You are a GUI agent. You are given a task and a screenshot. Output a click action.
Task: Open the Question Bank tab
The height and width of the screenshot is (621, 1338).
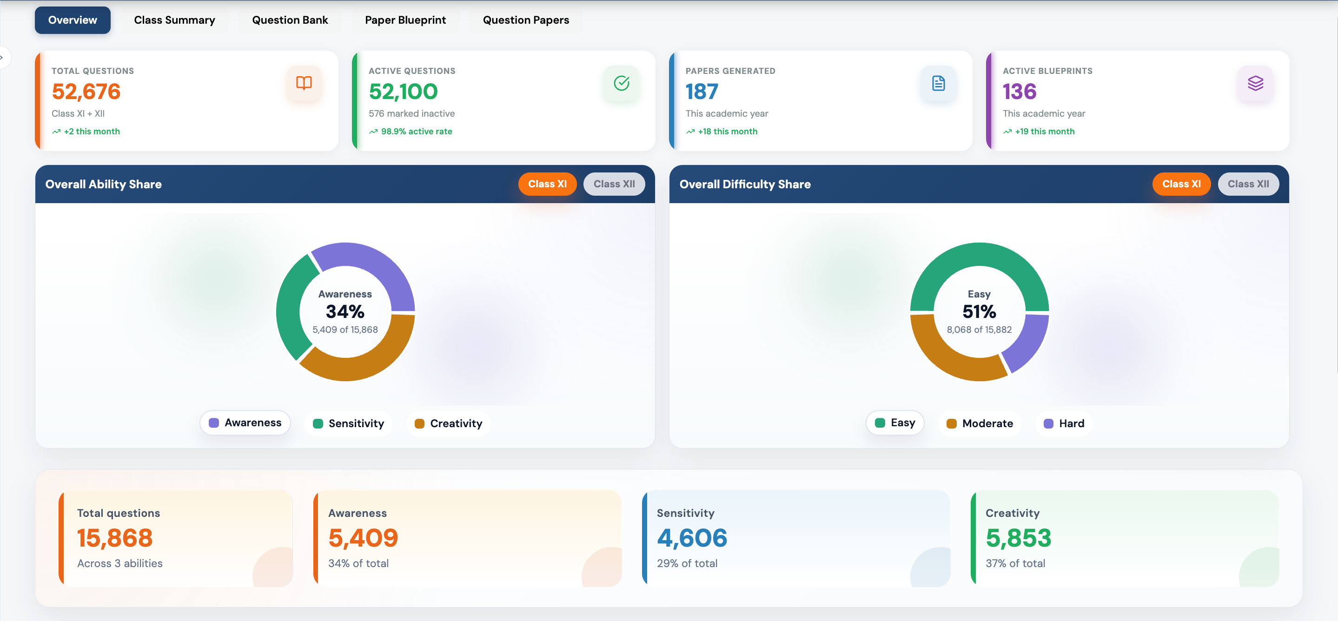290,20
